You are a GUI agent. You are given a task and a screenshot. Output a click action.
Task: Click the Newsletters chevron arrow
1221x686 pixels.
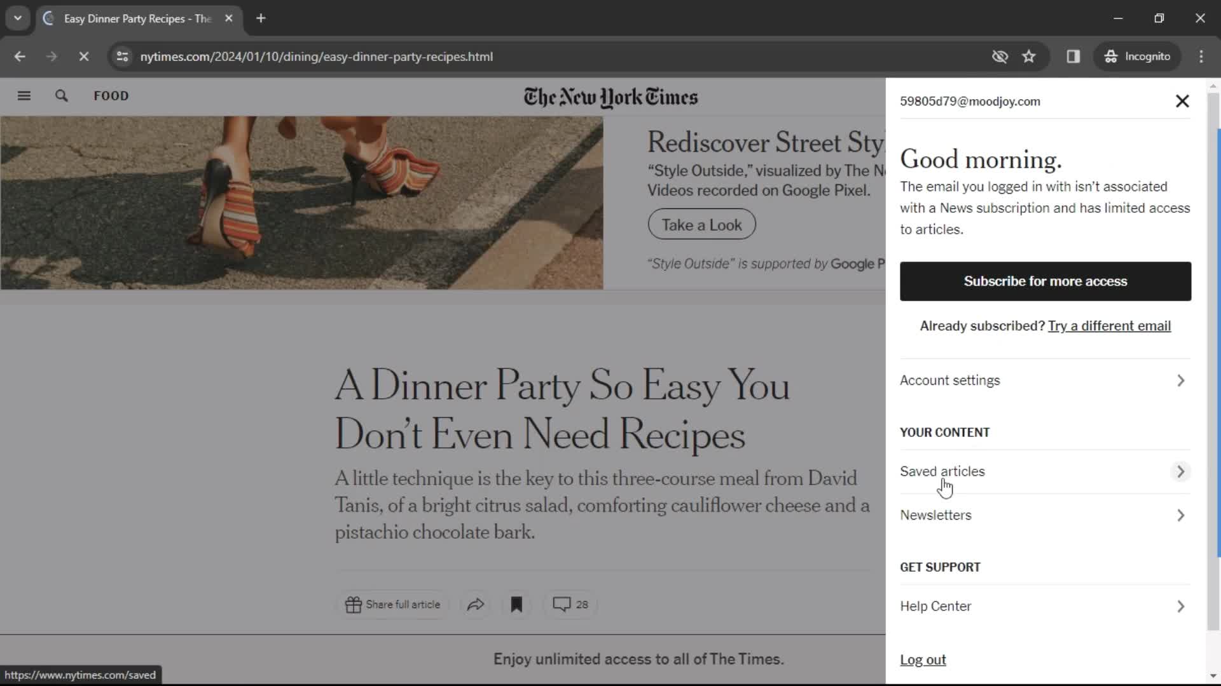tap(1181, 515)
